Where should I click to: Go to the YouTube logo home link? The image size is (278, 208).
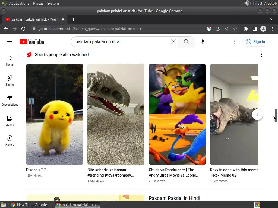tap(32, 42)
